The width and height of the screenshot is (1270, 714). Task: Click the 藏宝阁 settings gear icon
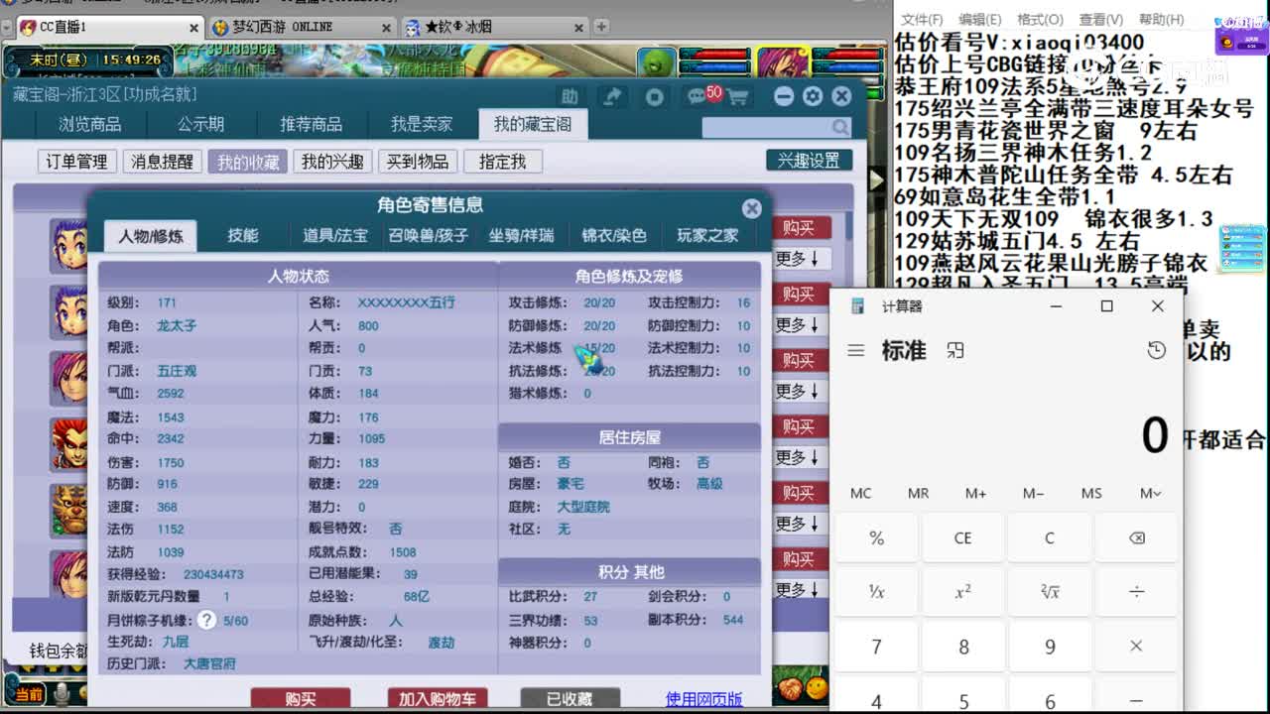click(813, 96)
